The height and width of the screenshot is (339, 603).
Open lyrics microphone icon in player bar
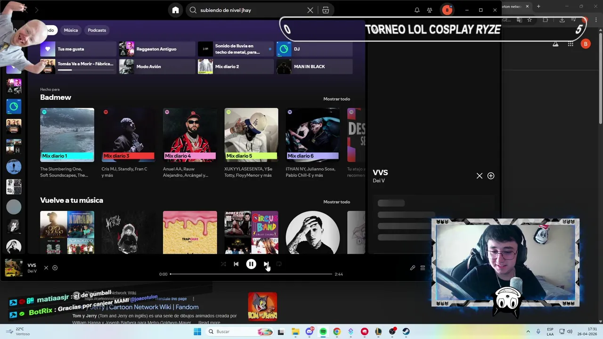[412, 267]
